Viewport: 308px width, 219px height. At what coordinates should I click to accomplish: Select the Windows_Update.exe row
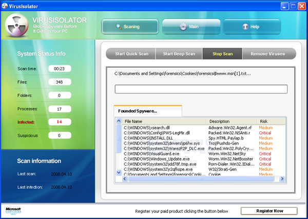pos(204,159)
